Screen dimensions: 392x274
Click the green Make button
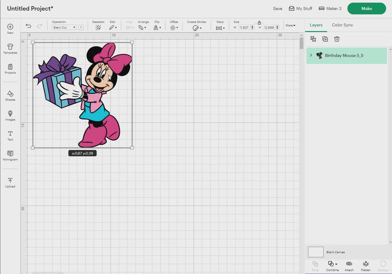pos(366,9)
